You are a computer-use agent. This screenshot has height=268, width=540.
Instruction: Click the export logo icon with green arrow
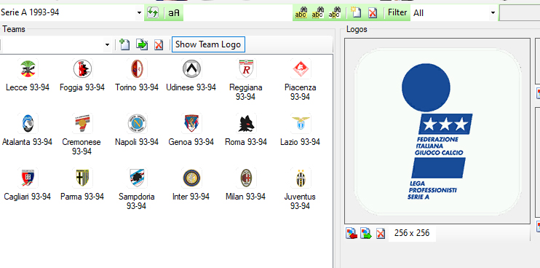(366, 233)
